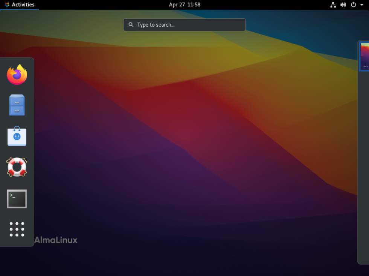Open the system status menu arrow

click(362, 5)
